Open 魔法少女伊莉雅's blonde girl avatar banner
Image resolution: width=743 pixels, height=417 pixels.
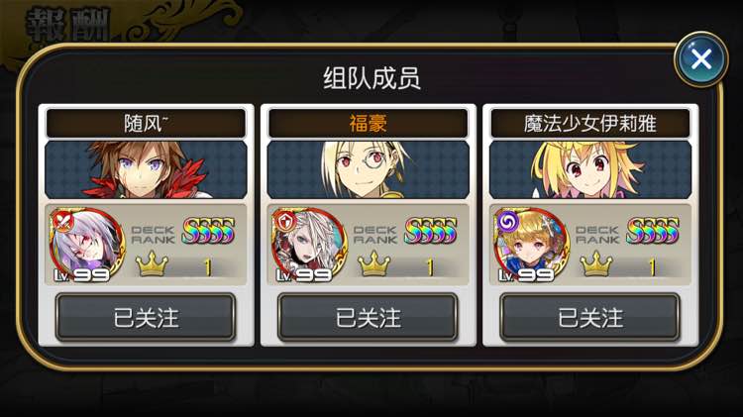590,169
